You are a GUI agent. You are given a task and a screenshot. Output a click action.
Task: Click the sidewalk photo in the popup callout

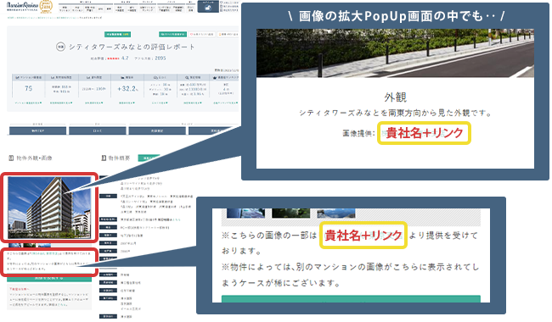[395, 53]
